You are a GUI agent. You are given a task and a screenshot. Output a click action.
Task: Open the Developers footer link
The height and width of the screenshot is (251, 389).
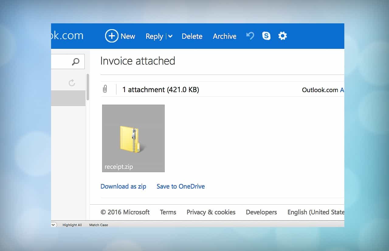coord(261,212)
